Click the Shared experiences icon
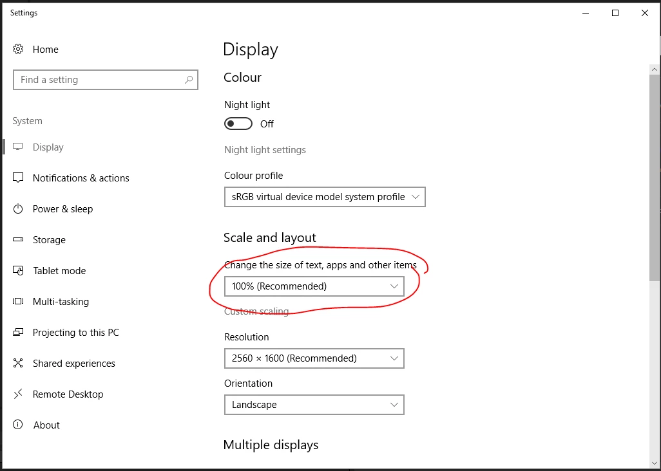Image resolution: width=661 pixels, height=471 pixels. coord(17,363)
